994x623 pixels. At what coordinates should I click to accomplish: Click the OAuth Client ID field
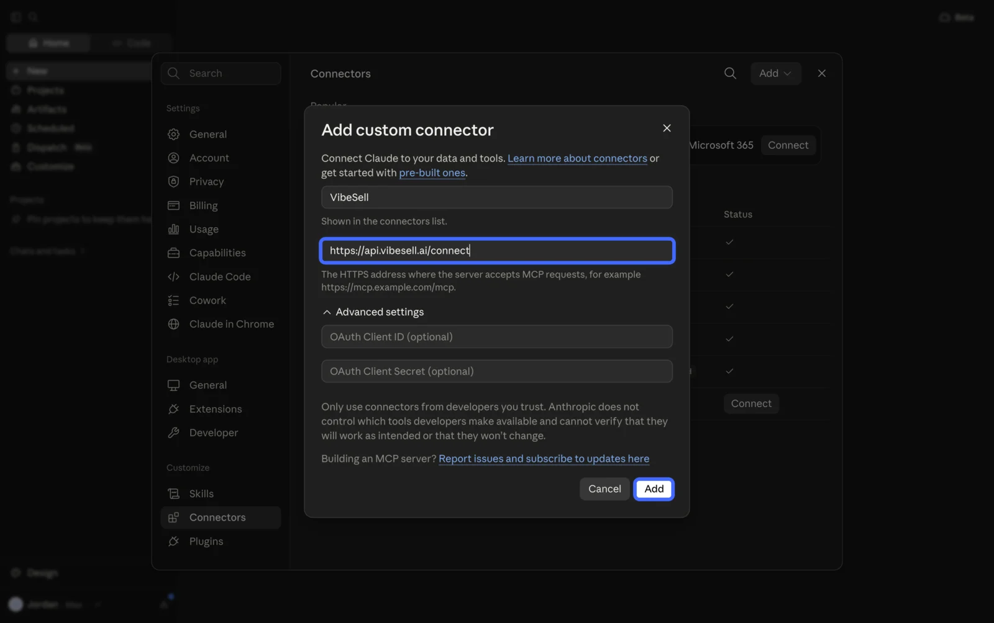tap(496, 337)
